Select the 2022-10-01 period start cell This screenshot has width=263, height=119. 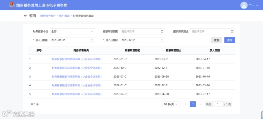pyautogui.click(x=120, y=68)
